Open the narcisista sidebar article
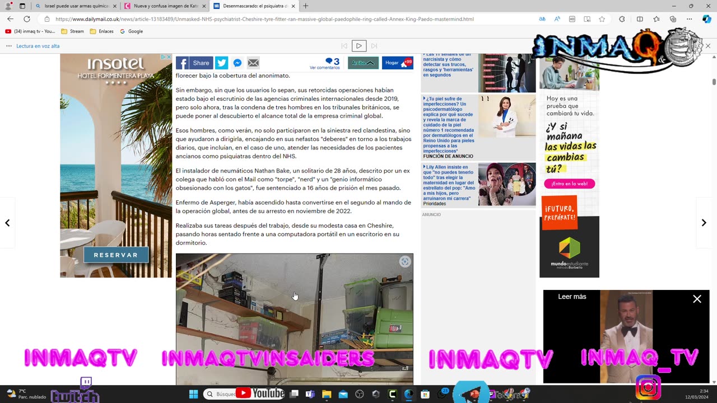 tap(449, 65)
